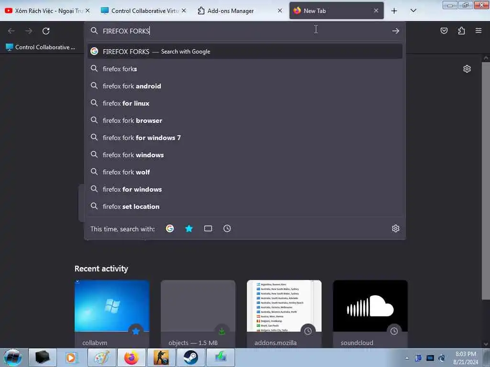This screenshot has width=490, height=367.
Task: Pick suggestion firefox fork android
Action: 245,86
